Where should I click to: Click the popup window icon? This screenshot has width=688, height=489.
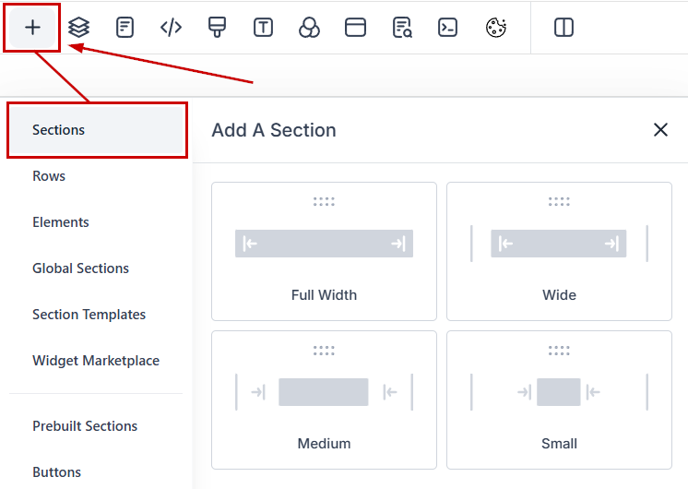(355, 28)
